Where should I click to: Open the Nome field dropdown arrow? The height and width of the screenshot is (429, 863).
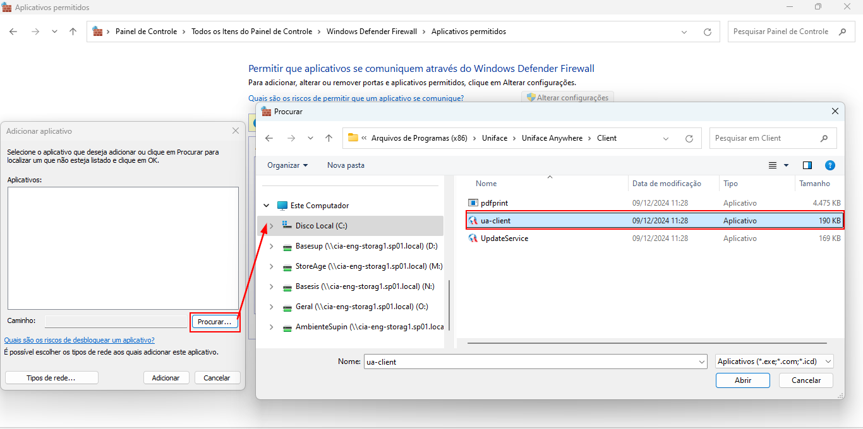point(702,362)
